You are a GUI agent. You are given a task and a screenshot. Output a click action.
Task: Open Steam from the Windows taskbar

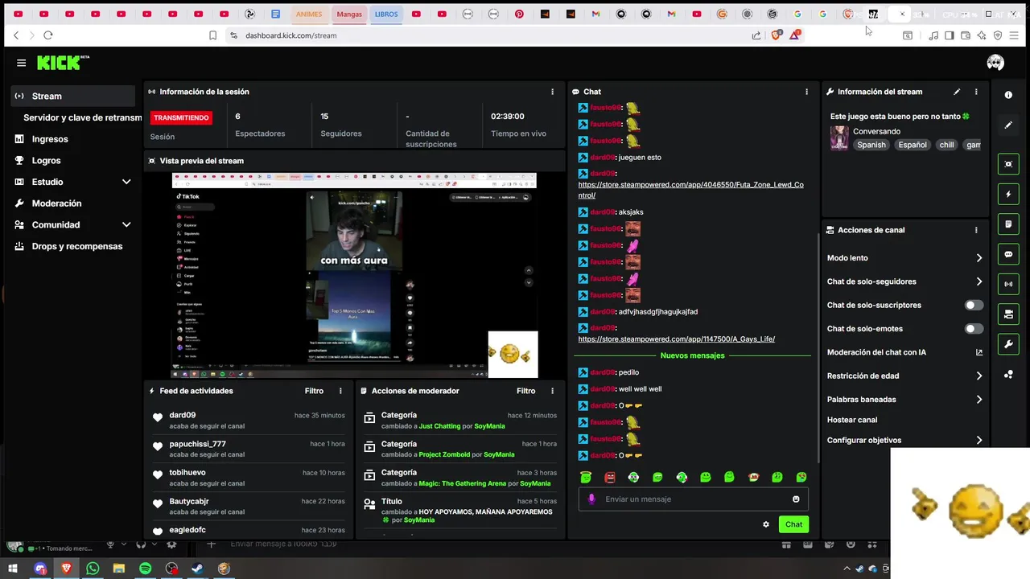pos(197,569)
